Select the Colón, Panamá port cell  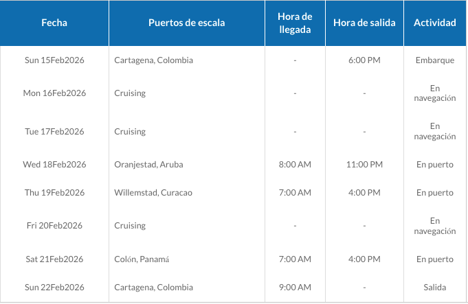click(142, 259)
